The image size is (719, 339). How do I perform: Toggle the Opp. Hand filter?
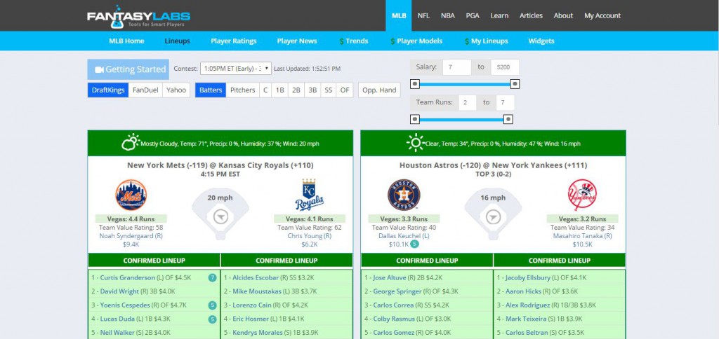point(379,90)
